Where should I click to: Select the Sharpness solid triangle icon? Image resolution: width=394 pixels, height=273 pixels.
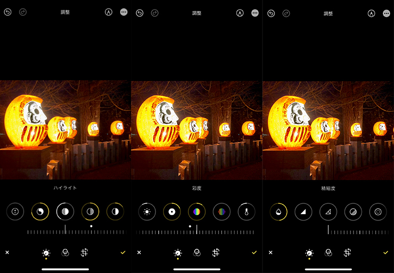tap(304, 212)
